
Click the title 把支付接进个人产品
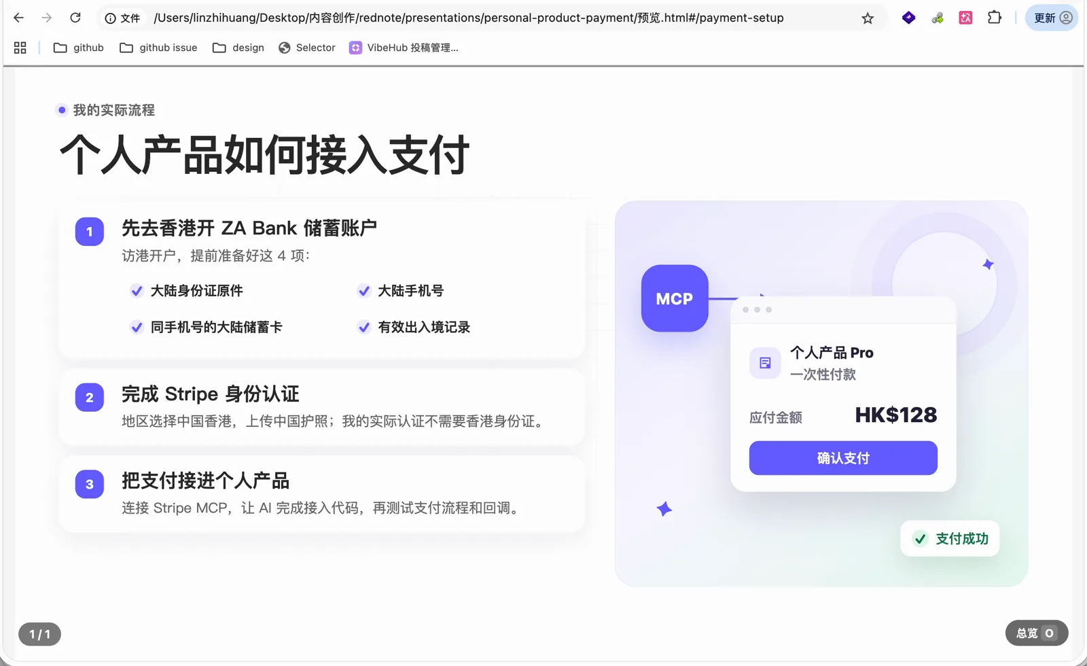[206, 481]
